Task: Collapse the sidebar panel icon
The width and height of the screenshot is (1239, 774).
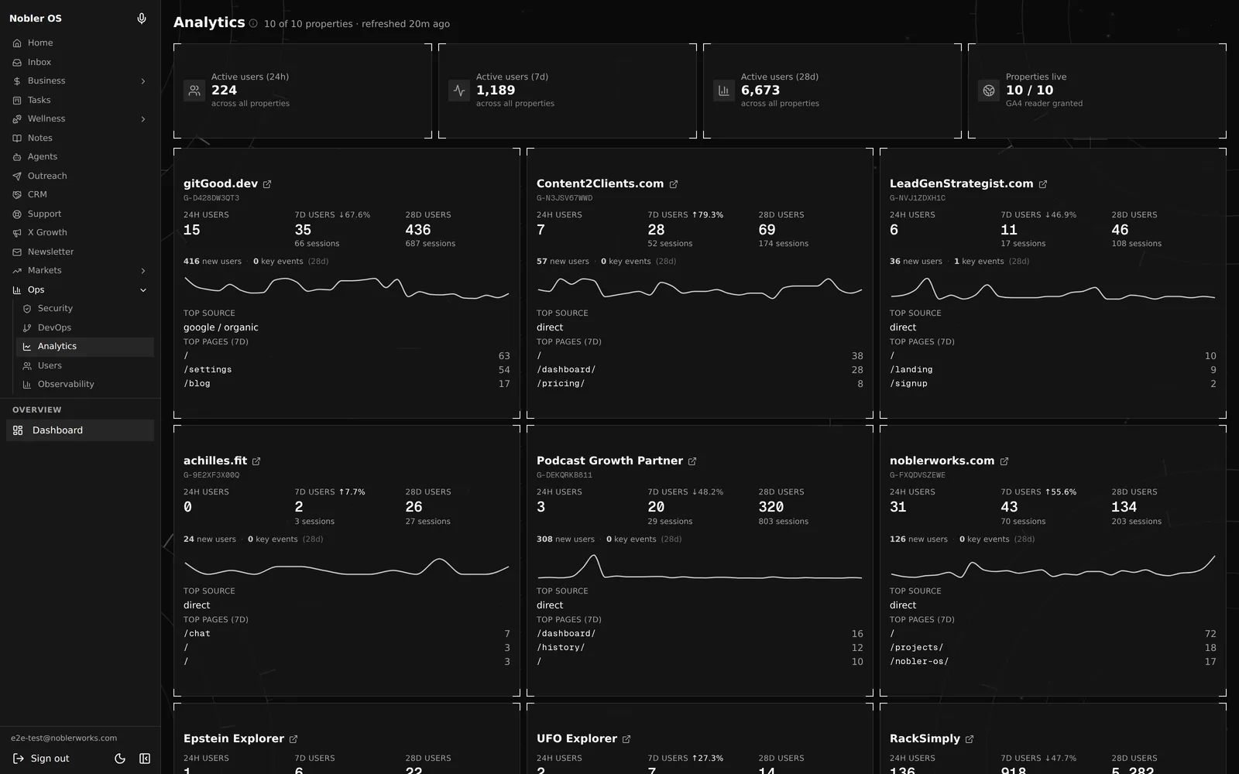Action: (x=145, y=759)
